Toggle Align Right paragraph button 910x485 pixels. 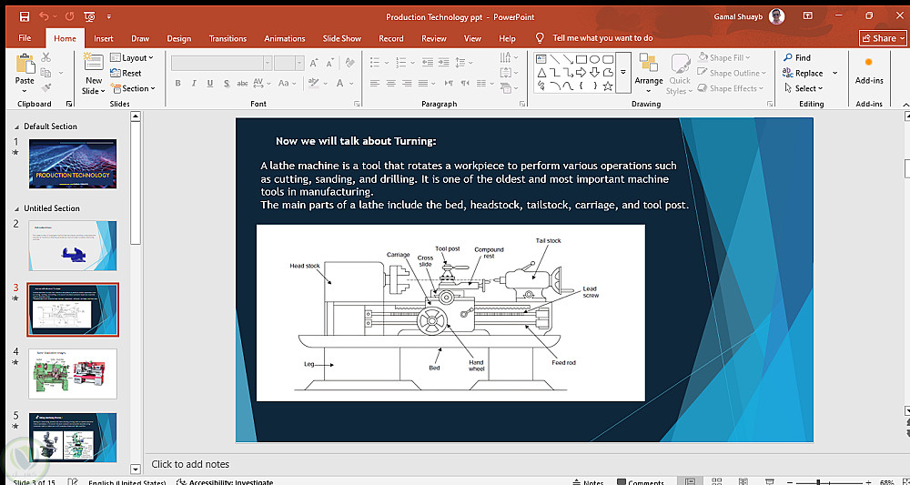[407, 84]
